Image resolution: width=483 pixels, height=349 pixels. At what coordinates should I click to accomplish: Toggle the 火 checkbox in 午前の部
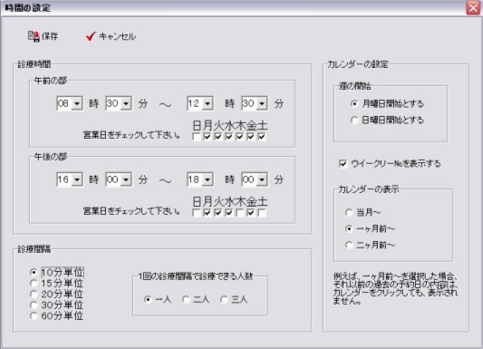pyautogui.click(x=218, y=137)
